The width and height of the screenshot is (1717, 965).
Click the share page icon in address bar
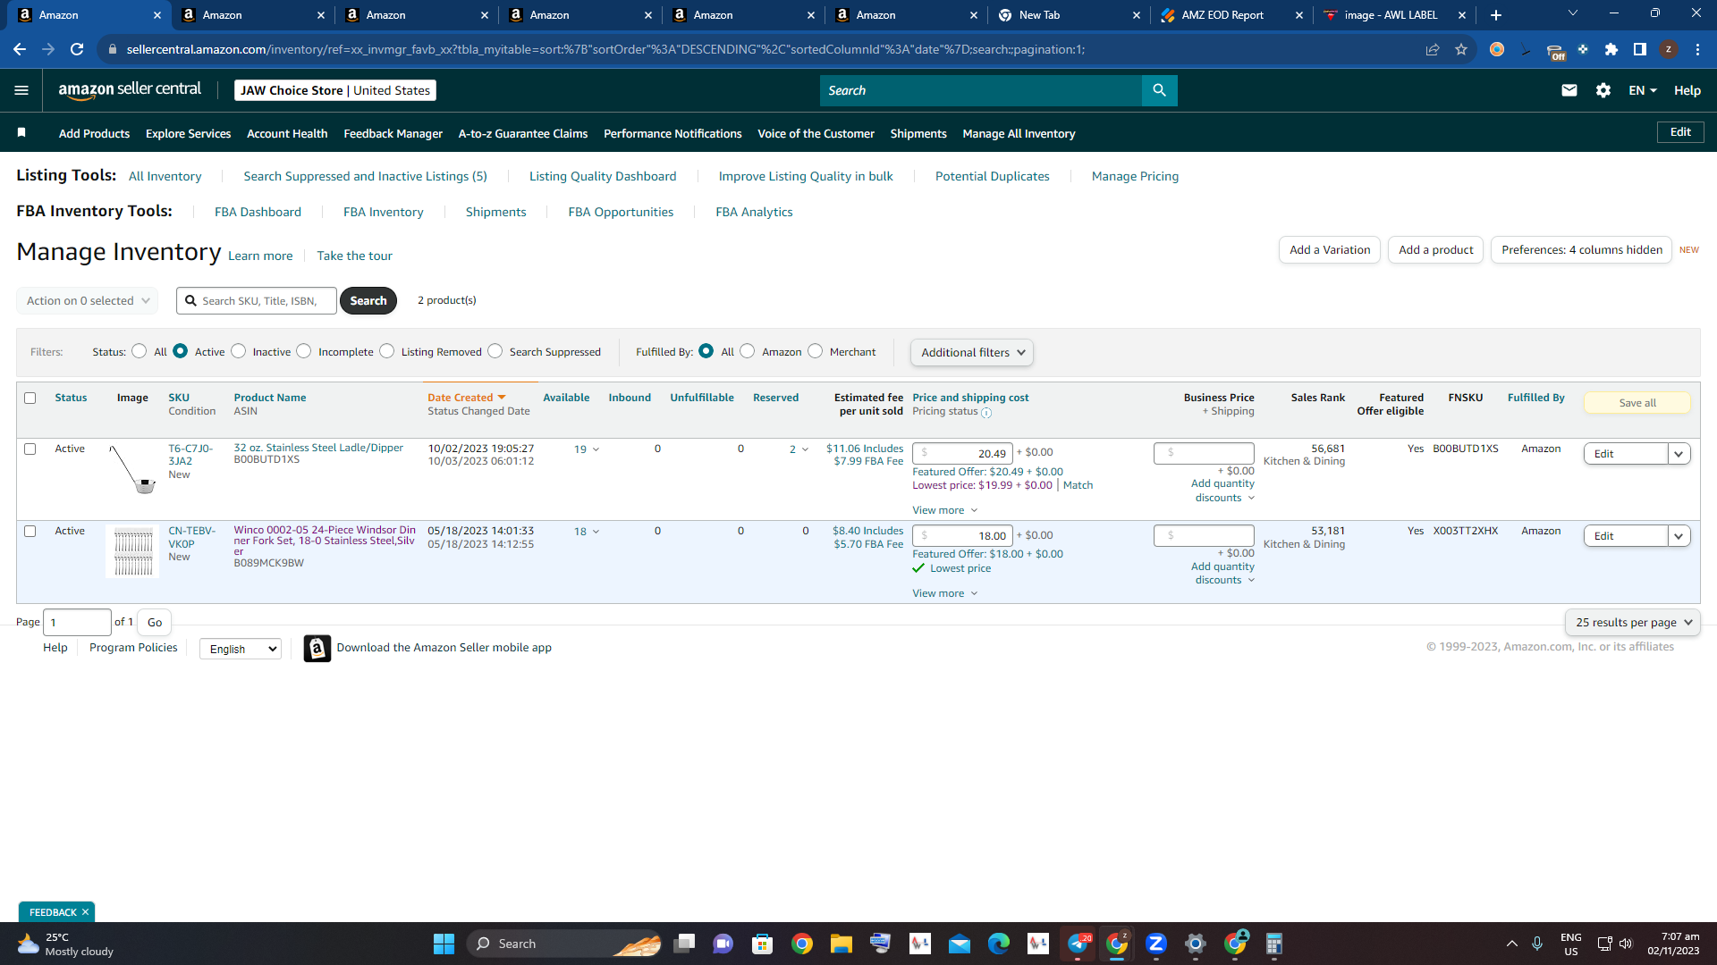pos(1433,49)
